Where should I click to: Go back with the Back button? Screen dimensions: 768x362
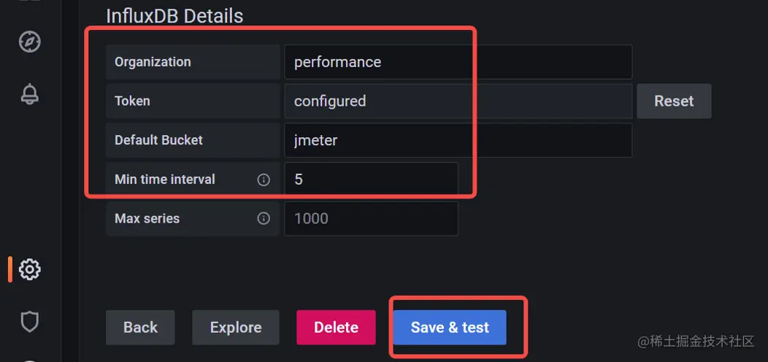[140, 327]
